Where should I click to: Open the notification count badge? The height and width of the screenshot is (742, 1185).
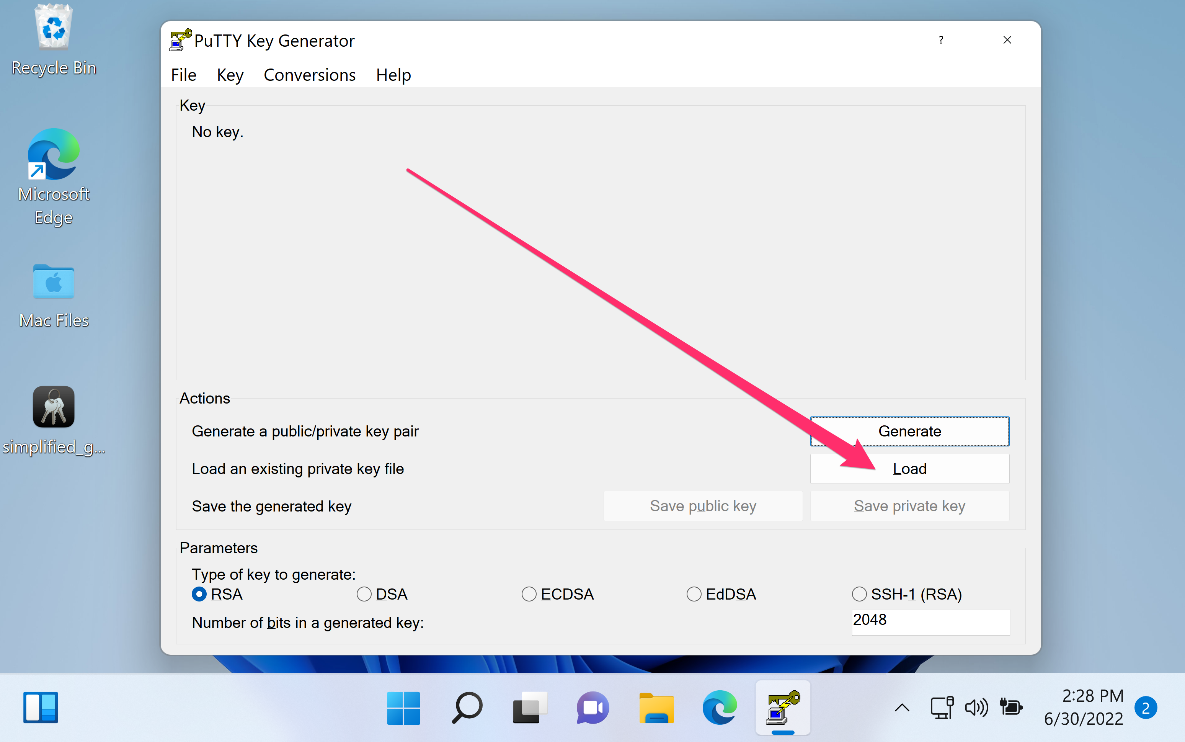[x=1146, y=708]
